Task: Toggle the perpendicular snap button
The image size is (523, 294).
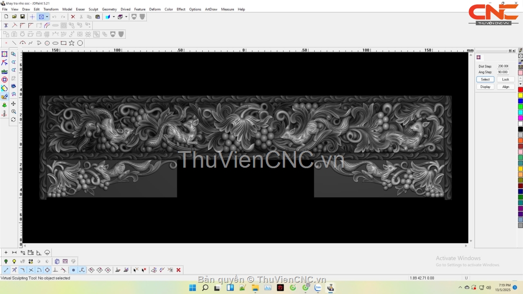Action: pyautogui.click(x=55, y=270)
